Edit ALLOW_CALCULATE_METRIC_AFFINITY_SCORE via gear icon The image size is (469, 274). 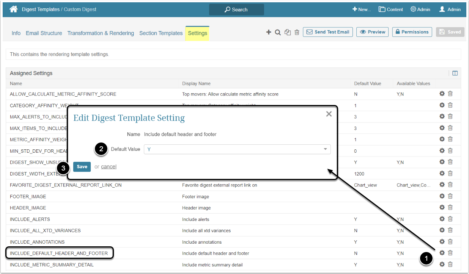pos(442,94)
